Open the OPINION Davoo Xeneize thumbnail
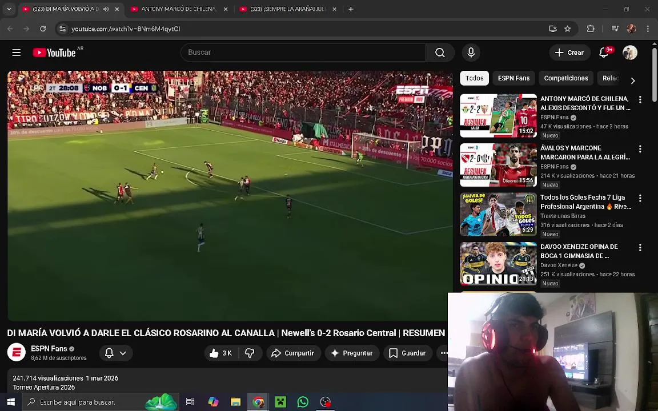The image size is (658, 411). coord(498,264)
